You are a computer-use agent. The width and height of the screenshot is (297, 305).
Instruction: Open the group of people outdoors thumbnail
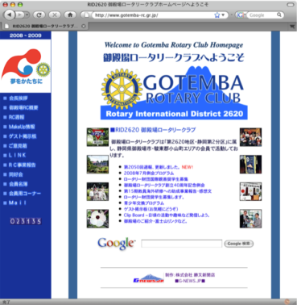(x=97, y=191)
